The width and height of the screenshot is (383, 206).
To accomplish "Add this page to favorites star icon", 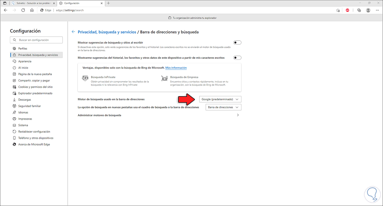I will (x=338, y=10).
